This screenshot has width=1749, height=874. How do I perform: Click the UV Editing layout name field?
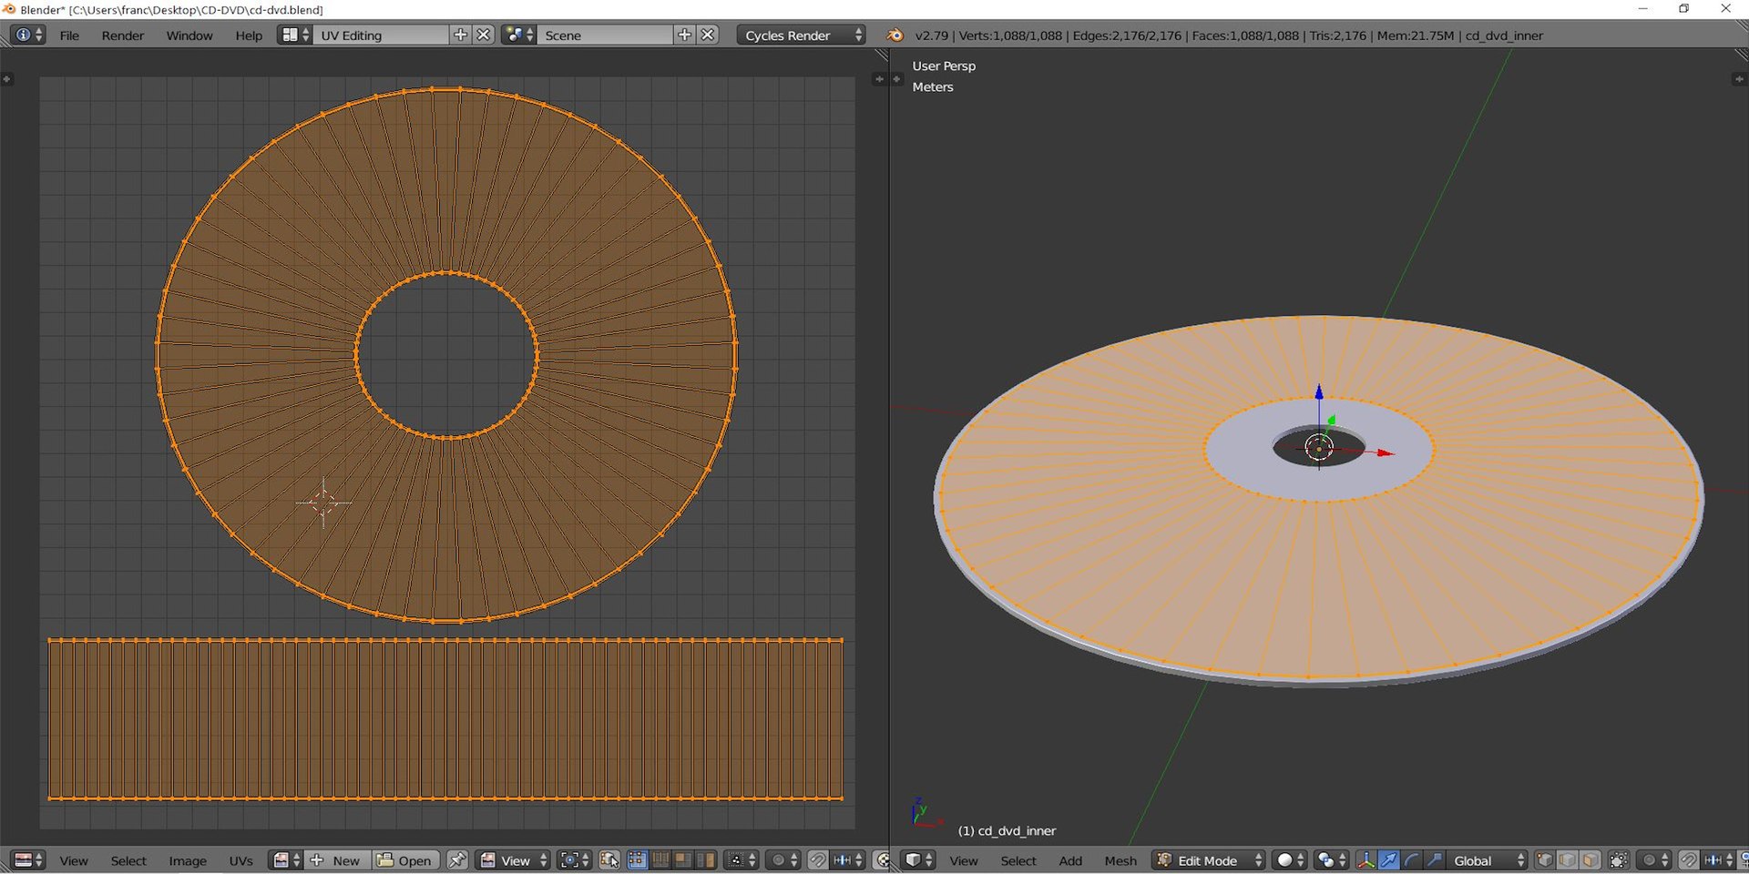click(x=383, y=36)
